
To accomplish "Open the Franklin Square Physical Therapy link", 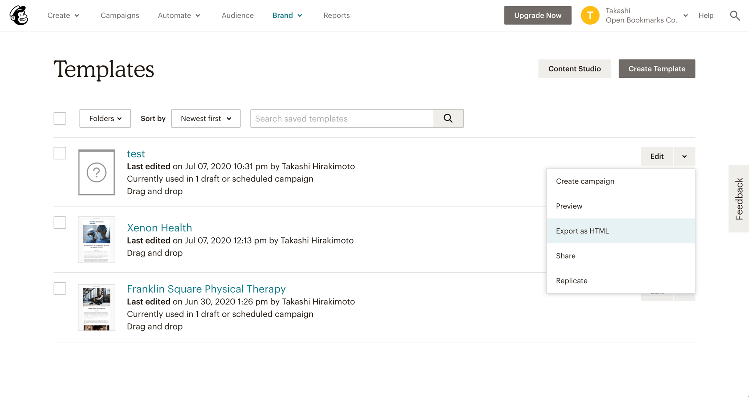I will (x=206, y=289).
